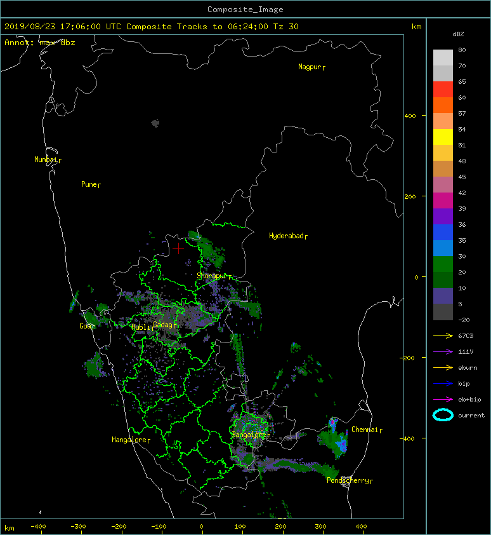Click the cyan current ellipse legend icon
This screenshot has height=535, width=491.
(x=443, y=415)
